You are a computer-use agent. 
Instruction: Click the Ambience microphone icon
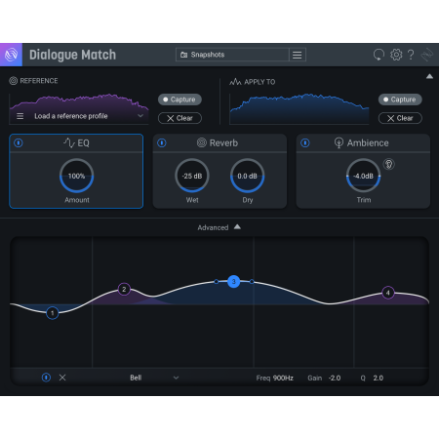[339, 142]
